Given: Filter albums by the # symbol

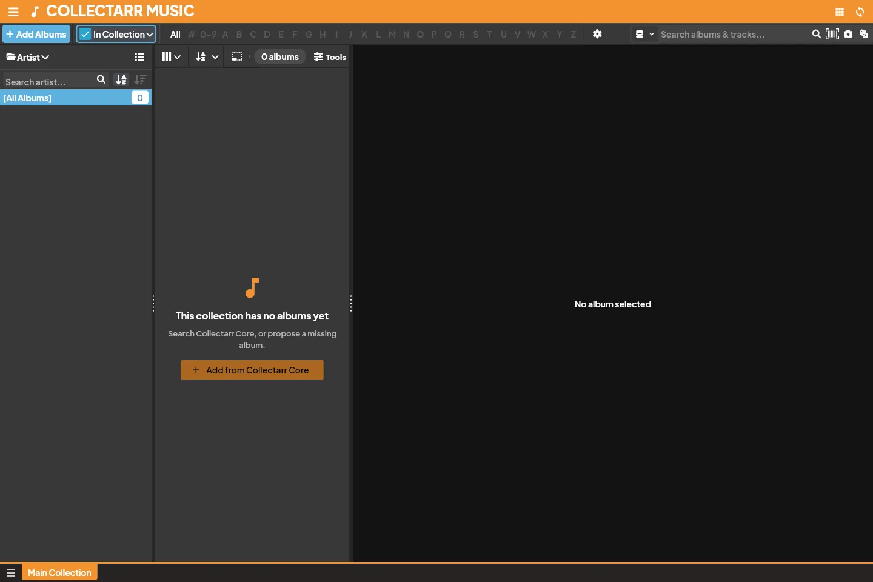Looking at the screenshot, I should (192, 35).
